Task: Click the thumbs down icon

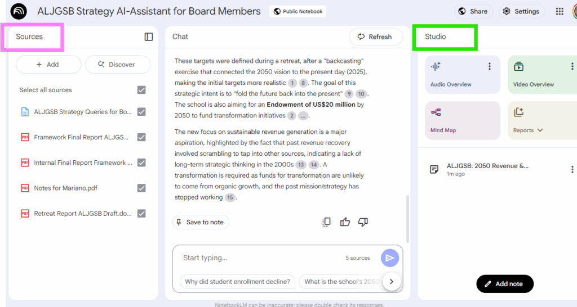Action: click(x=363, y=222)
